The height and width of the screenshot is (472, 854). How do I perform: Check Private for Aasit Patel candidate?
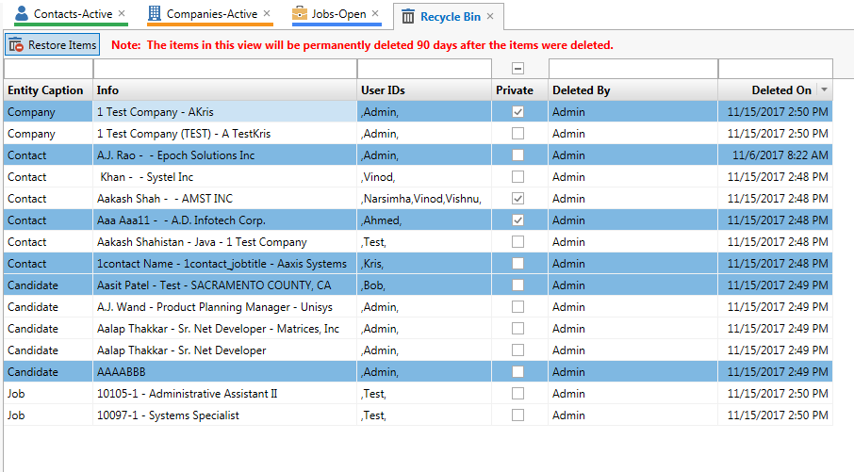click(517, 285)
